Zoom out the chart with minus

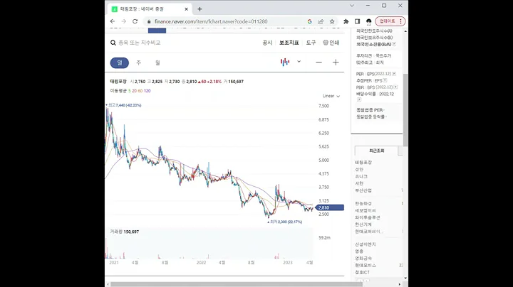click(318, 63)
